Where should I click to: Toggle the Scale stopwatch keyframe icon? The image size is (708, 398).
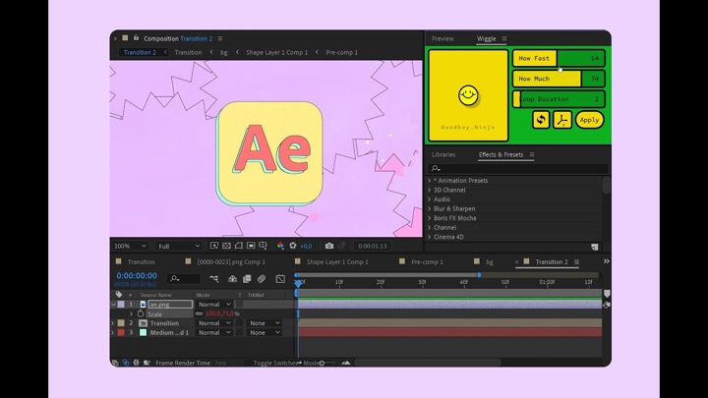(141, 313)
